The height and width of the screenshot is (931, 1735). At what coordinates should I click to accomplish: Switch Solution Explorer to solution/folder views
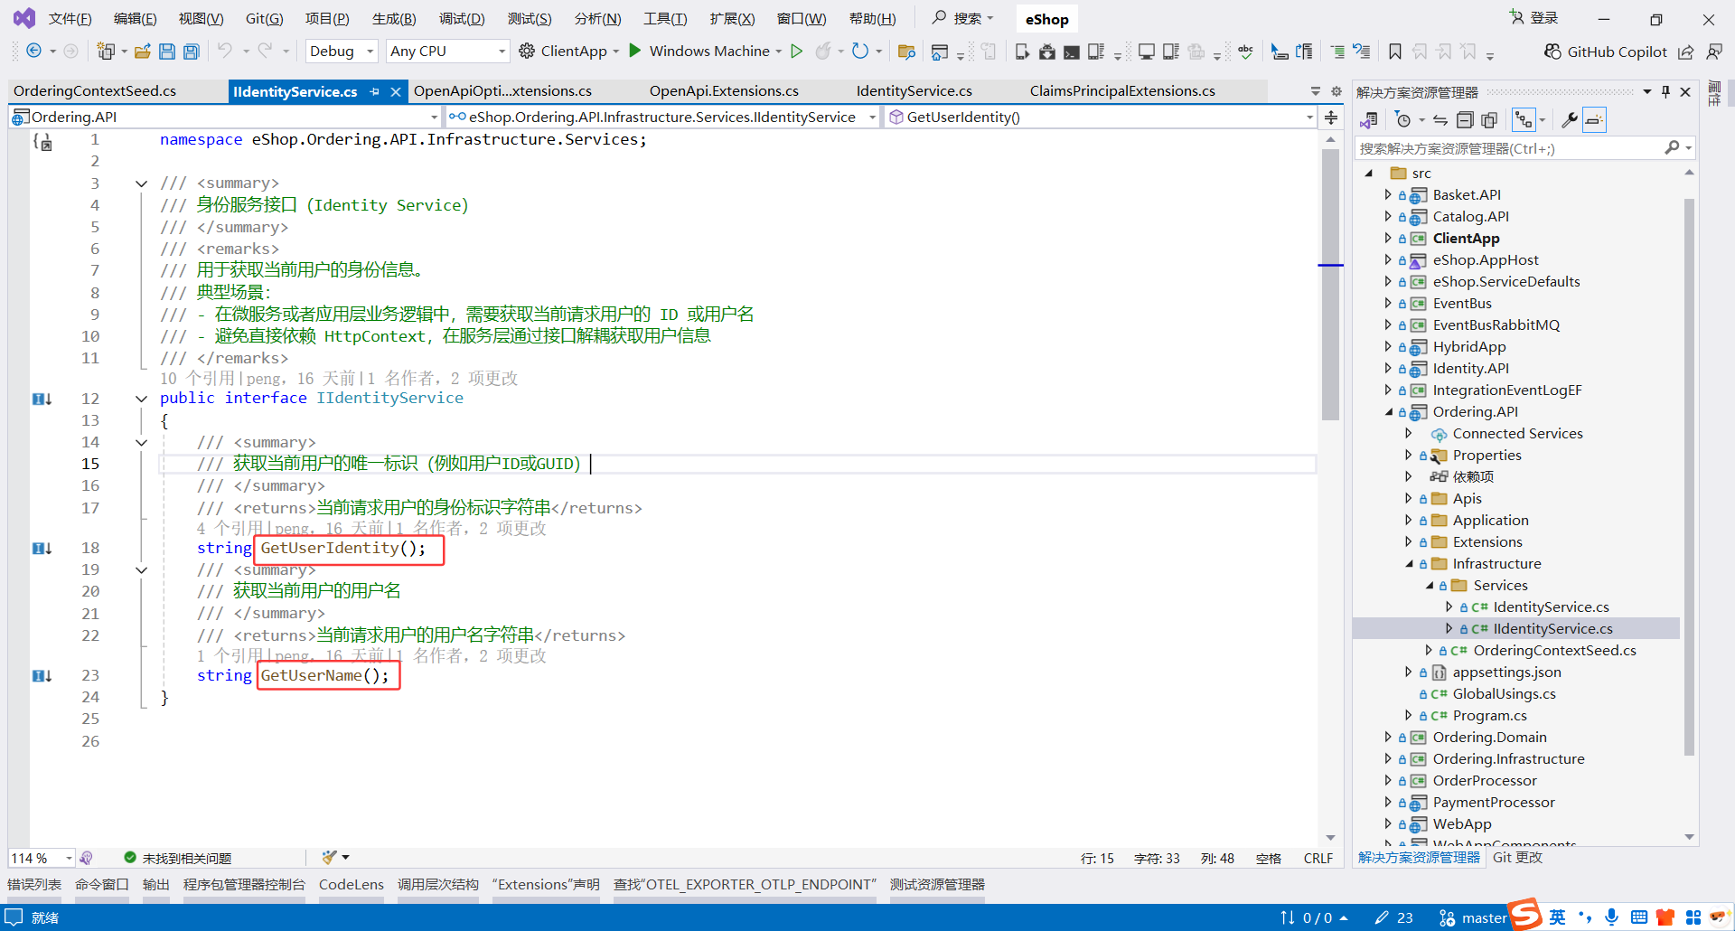(1369, 120)
